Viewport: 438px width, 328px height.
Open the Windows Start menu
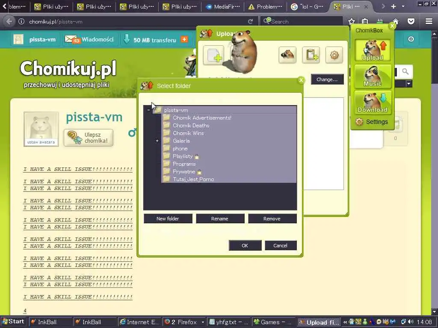click(13, 322)
